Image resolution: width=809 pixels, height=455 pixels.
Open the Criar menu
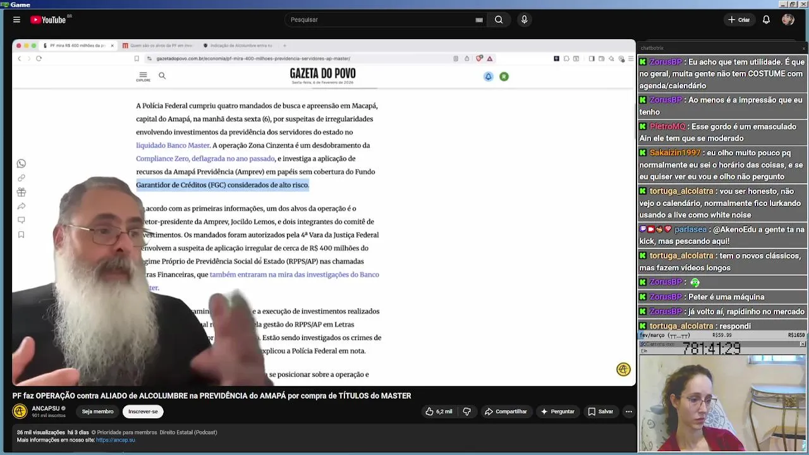click(739, 20)
